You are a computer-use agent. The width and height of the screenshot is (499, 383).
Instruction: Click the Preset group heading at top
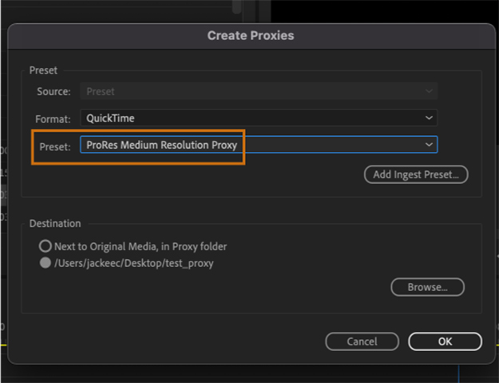[x=43, y=70]
